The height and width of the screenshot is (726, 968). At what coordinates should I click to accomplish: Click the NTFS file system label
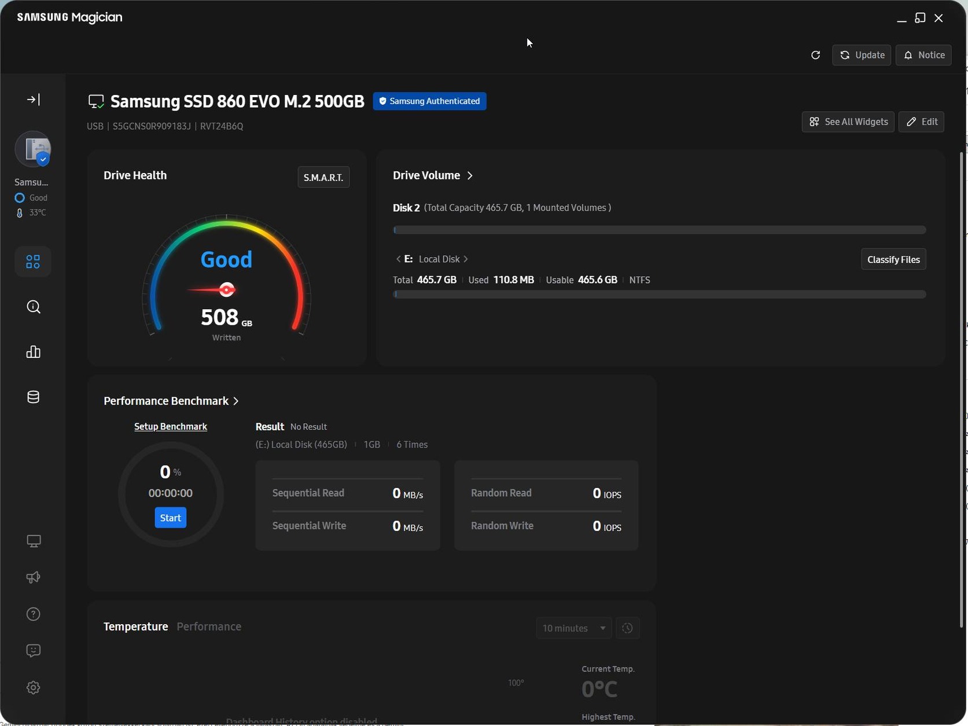[639, 280]
